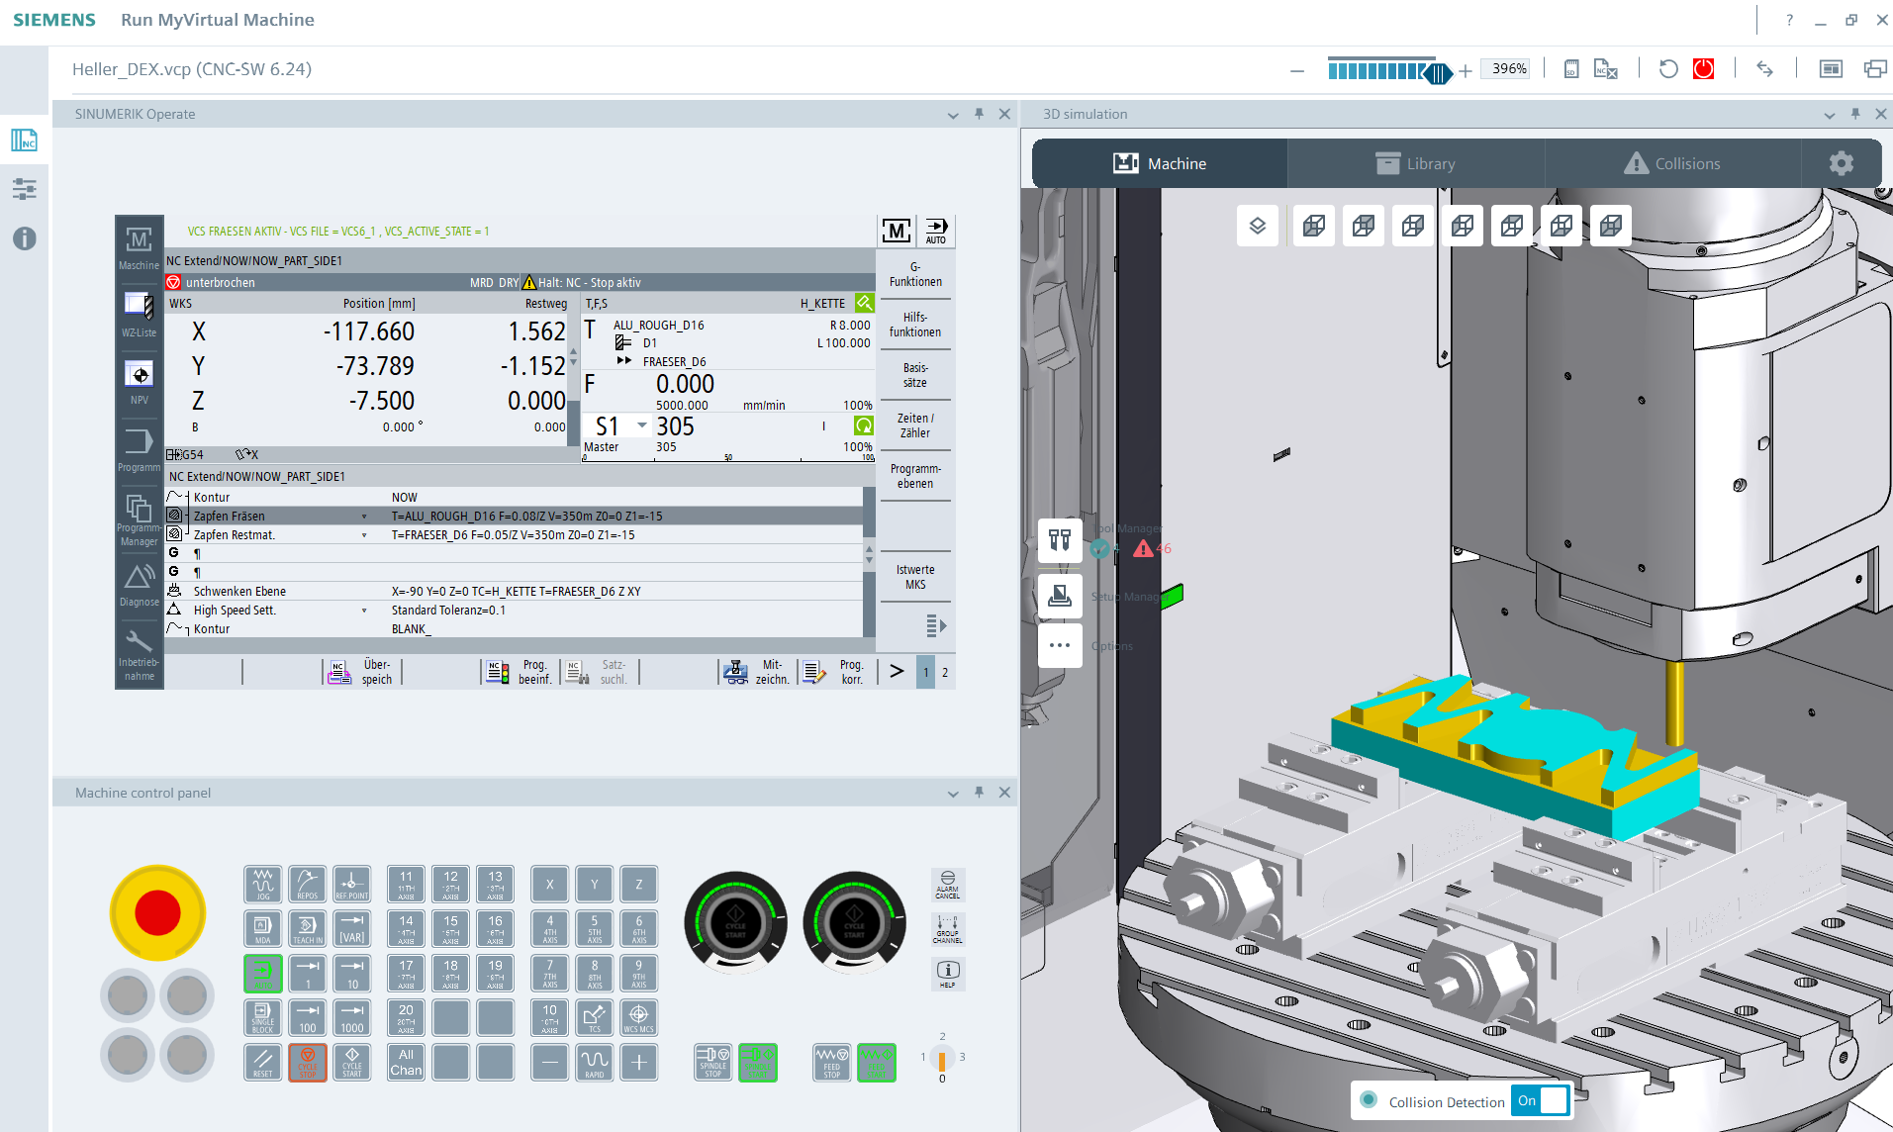Toggle the SPINDLE STOP key

point(712,1062)
